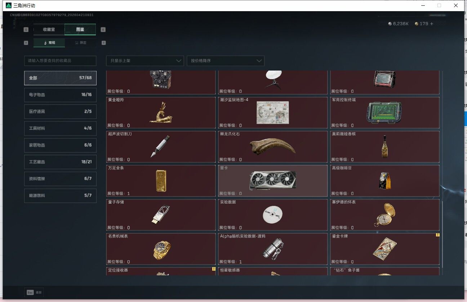This screenshot has width=467, height=302.
Task: Select the 赛伊德的怀表 pocket watch
Action: point(384,215)
